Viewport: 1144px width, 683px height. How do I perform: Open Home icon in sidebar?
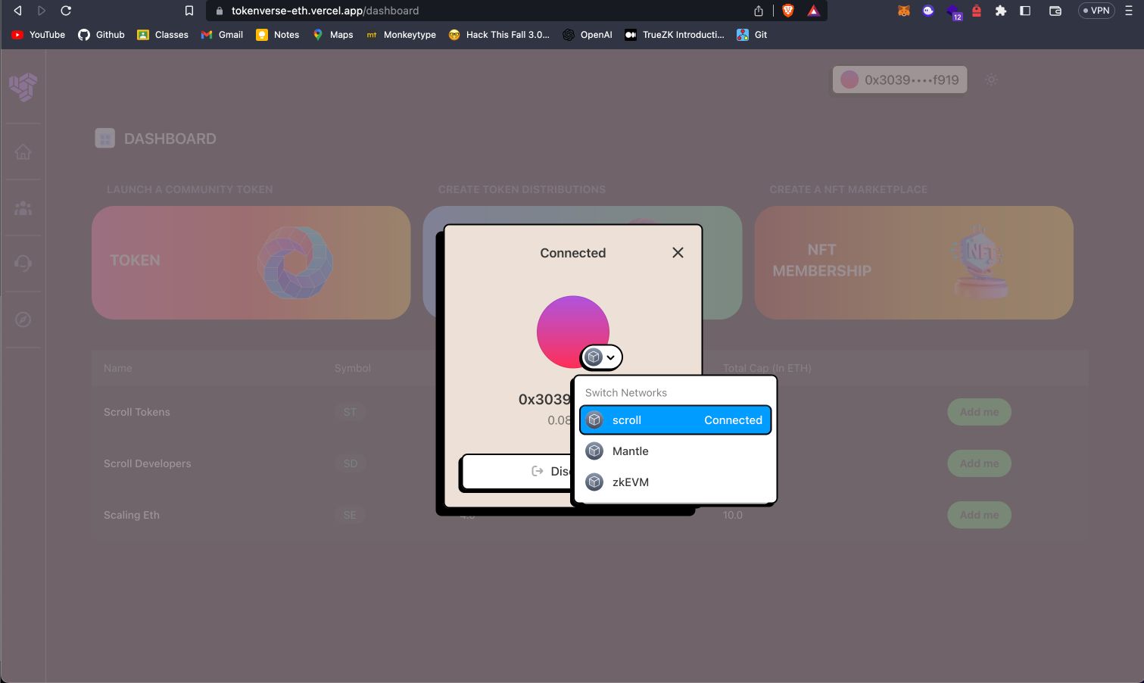(x=23, y=152)
